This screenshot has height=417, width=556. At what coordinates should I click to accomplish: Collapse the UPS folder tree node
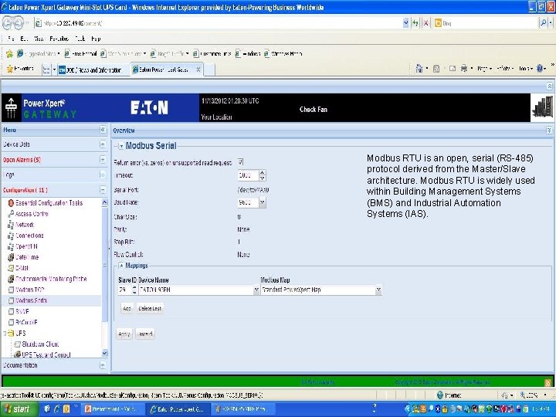pos(5,334)
